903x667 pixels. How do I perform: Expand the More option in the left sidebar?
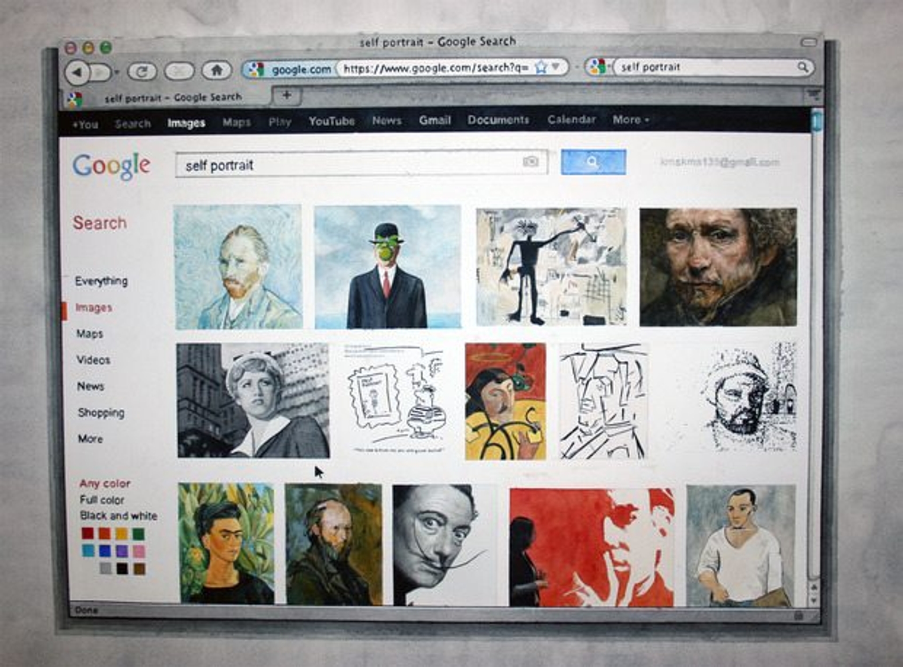point(90,439)
